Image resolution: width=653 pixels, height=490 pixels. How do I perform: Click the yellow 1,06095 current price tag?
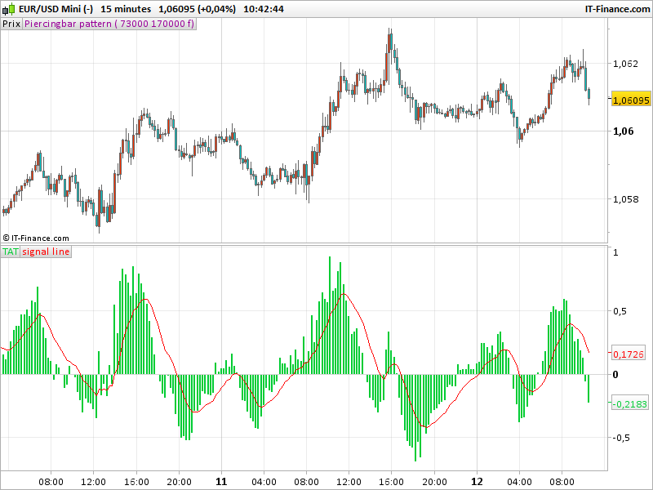631,100
